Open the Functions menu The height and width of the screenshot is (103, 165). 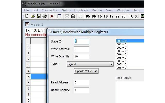click(81, 10)
